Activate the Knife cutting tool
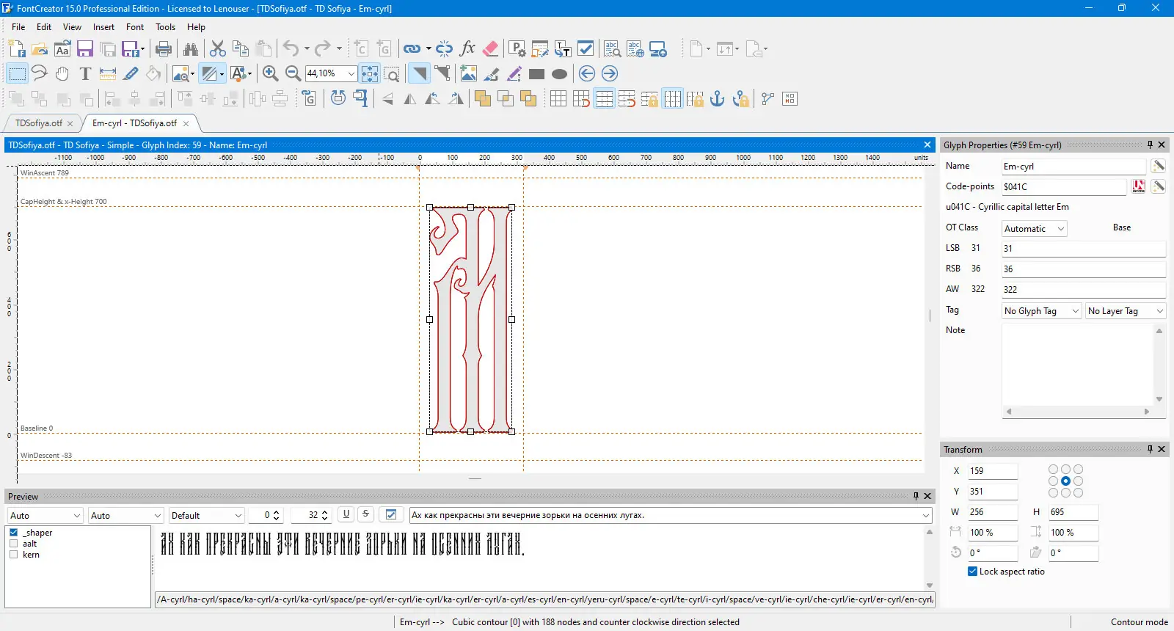This screenshot has width=1174, height=631. point(131,73)
